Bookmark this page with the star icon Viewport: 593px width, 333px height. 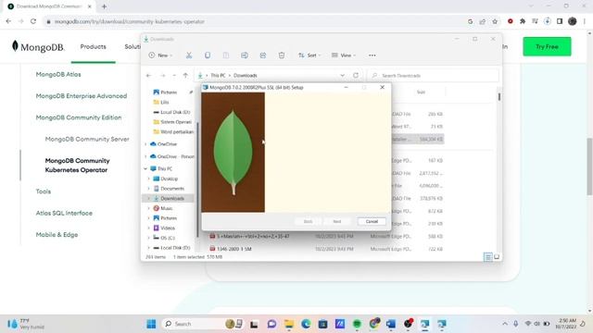point(495,21)
